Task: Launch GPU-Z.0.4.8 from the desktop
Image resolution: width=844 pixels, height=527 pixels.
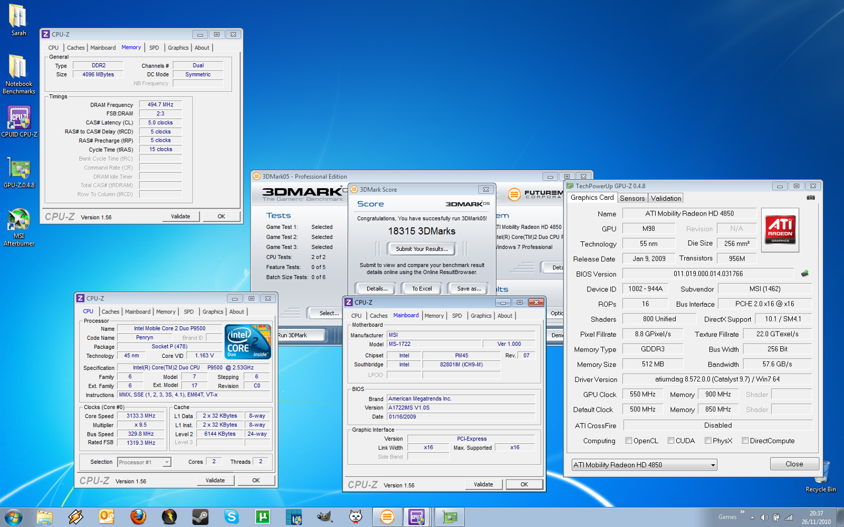Action: [19, 172]
